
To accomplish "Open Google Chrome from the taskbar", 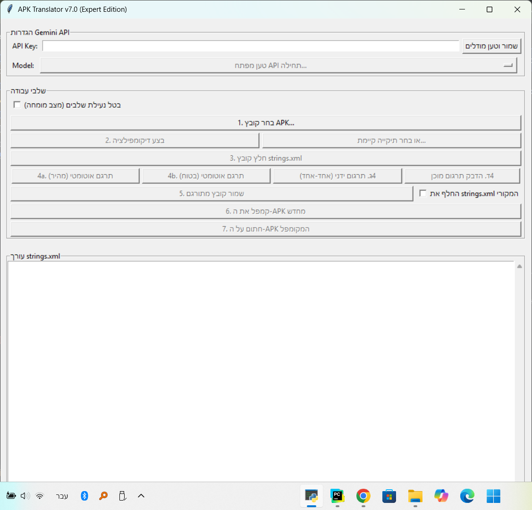I will (363, 496).
